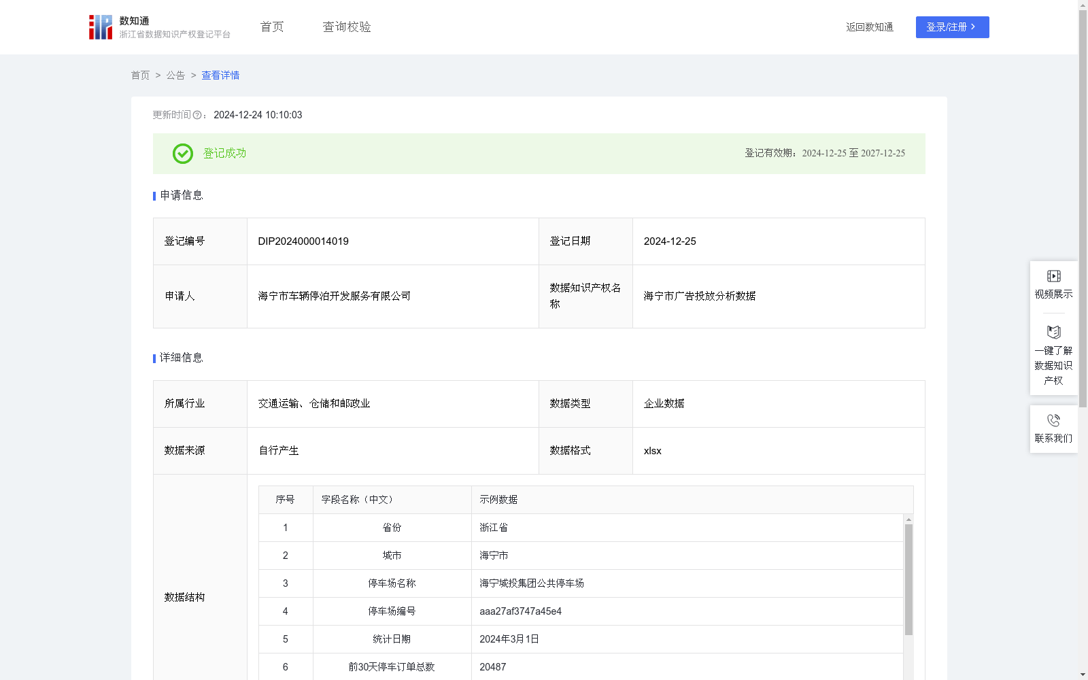This screenshot has height=680, width=1088.
Task: Click the 交通运输、仓储和邮政业 industry value
Action: coord(314,404)
